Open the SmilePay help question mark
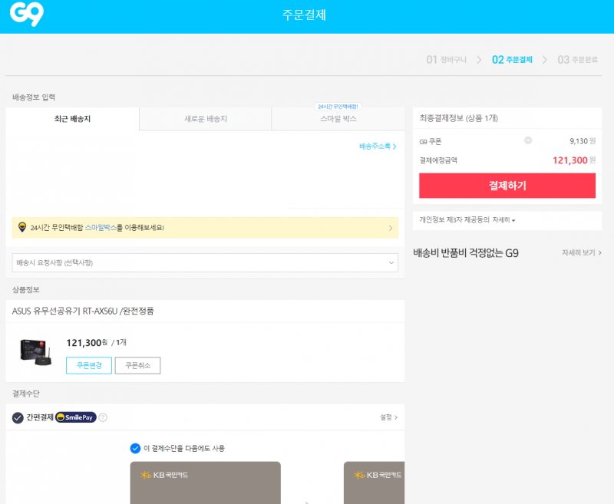Screen dimensions: 614x504 (103, 417)
